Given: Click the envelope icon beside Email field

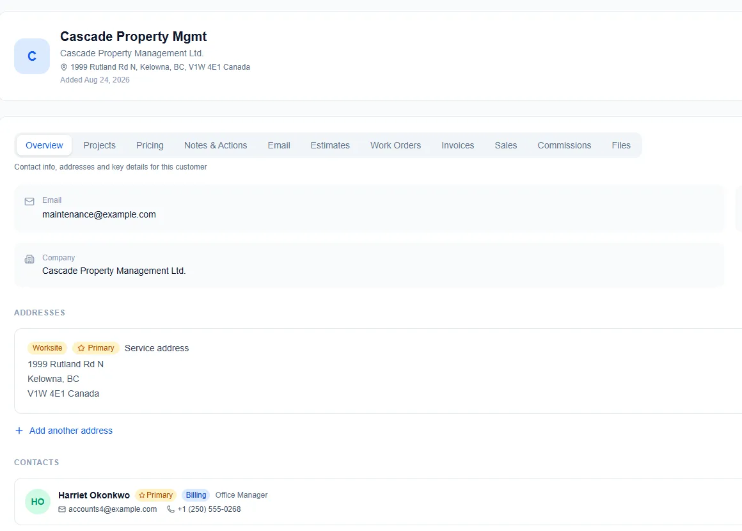Looking at the screenshot, I should coord(29,202).
